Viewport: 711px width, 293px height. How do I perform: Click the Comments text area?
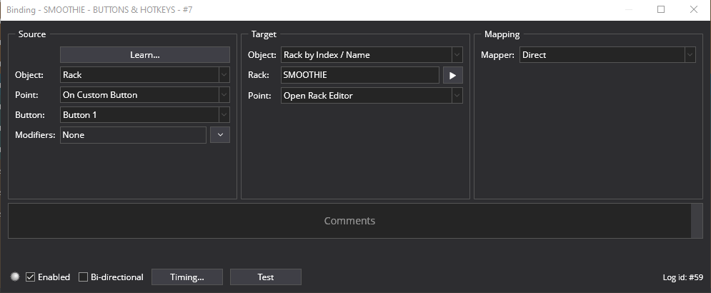coord(349,221)
